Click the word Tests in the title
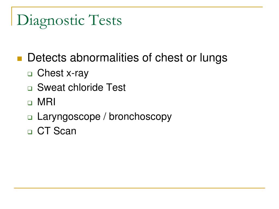This screenshot has width=279, height=209. click(105, 20)
